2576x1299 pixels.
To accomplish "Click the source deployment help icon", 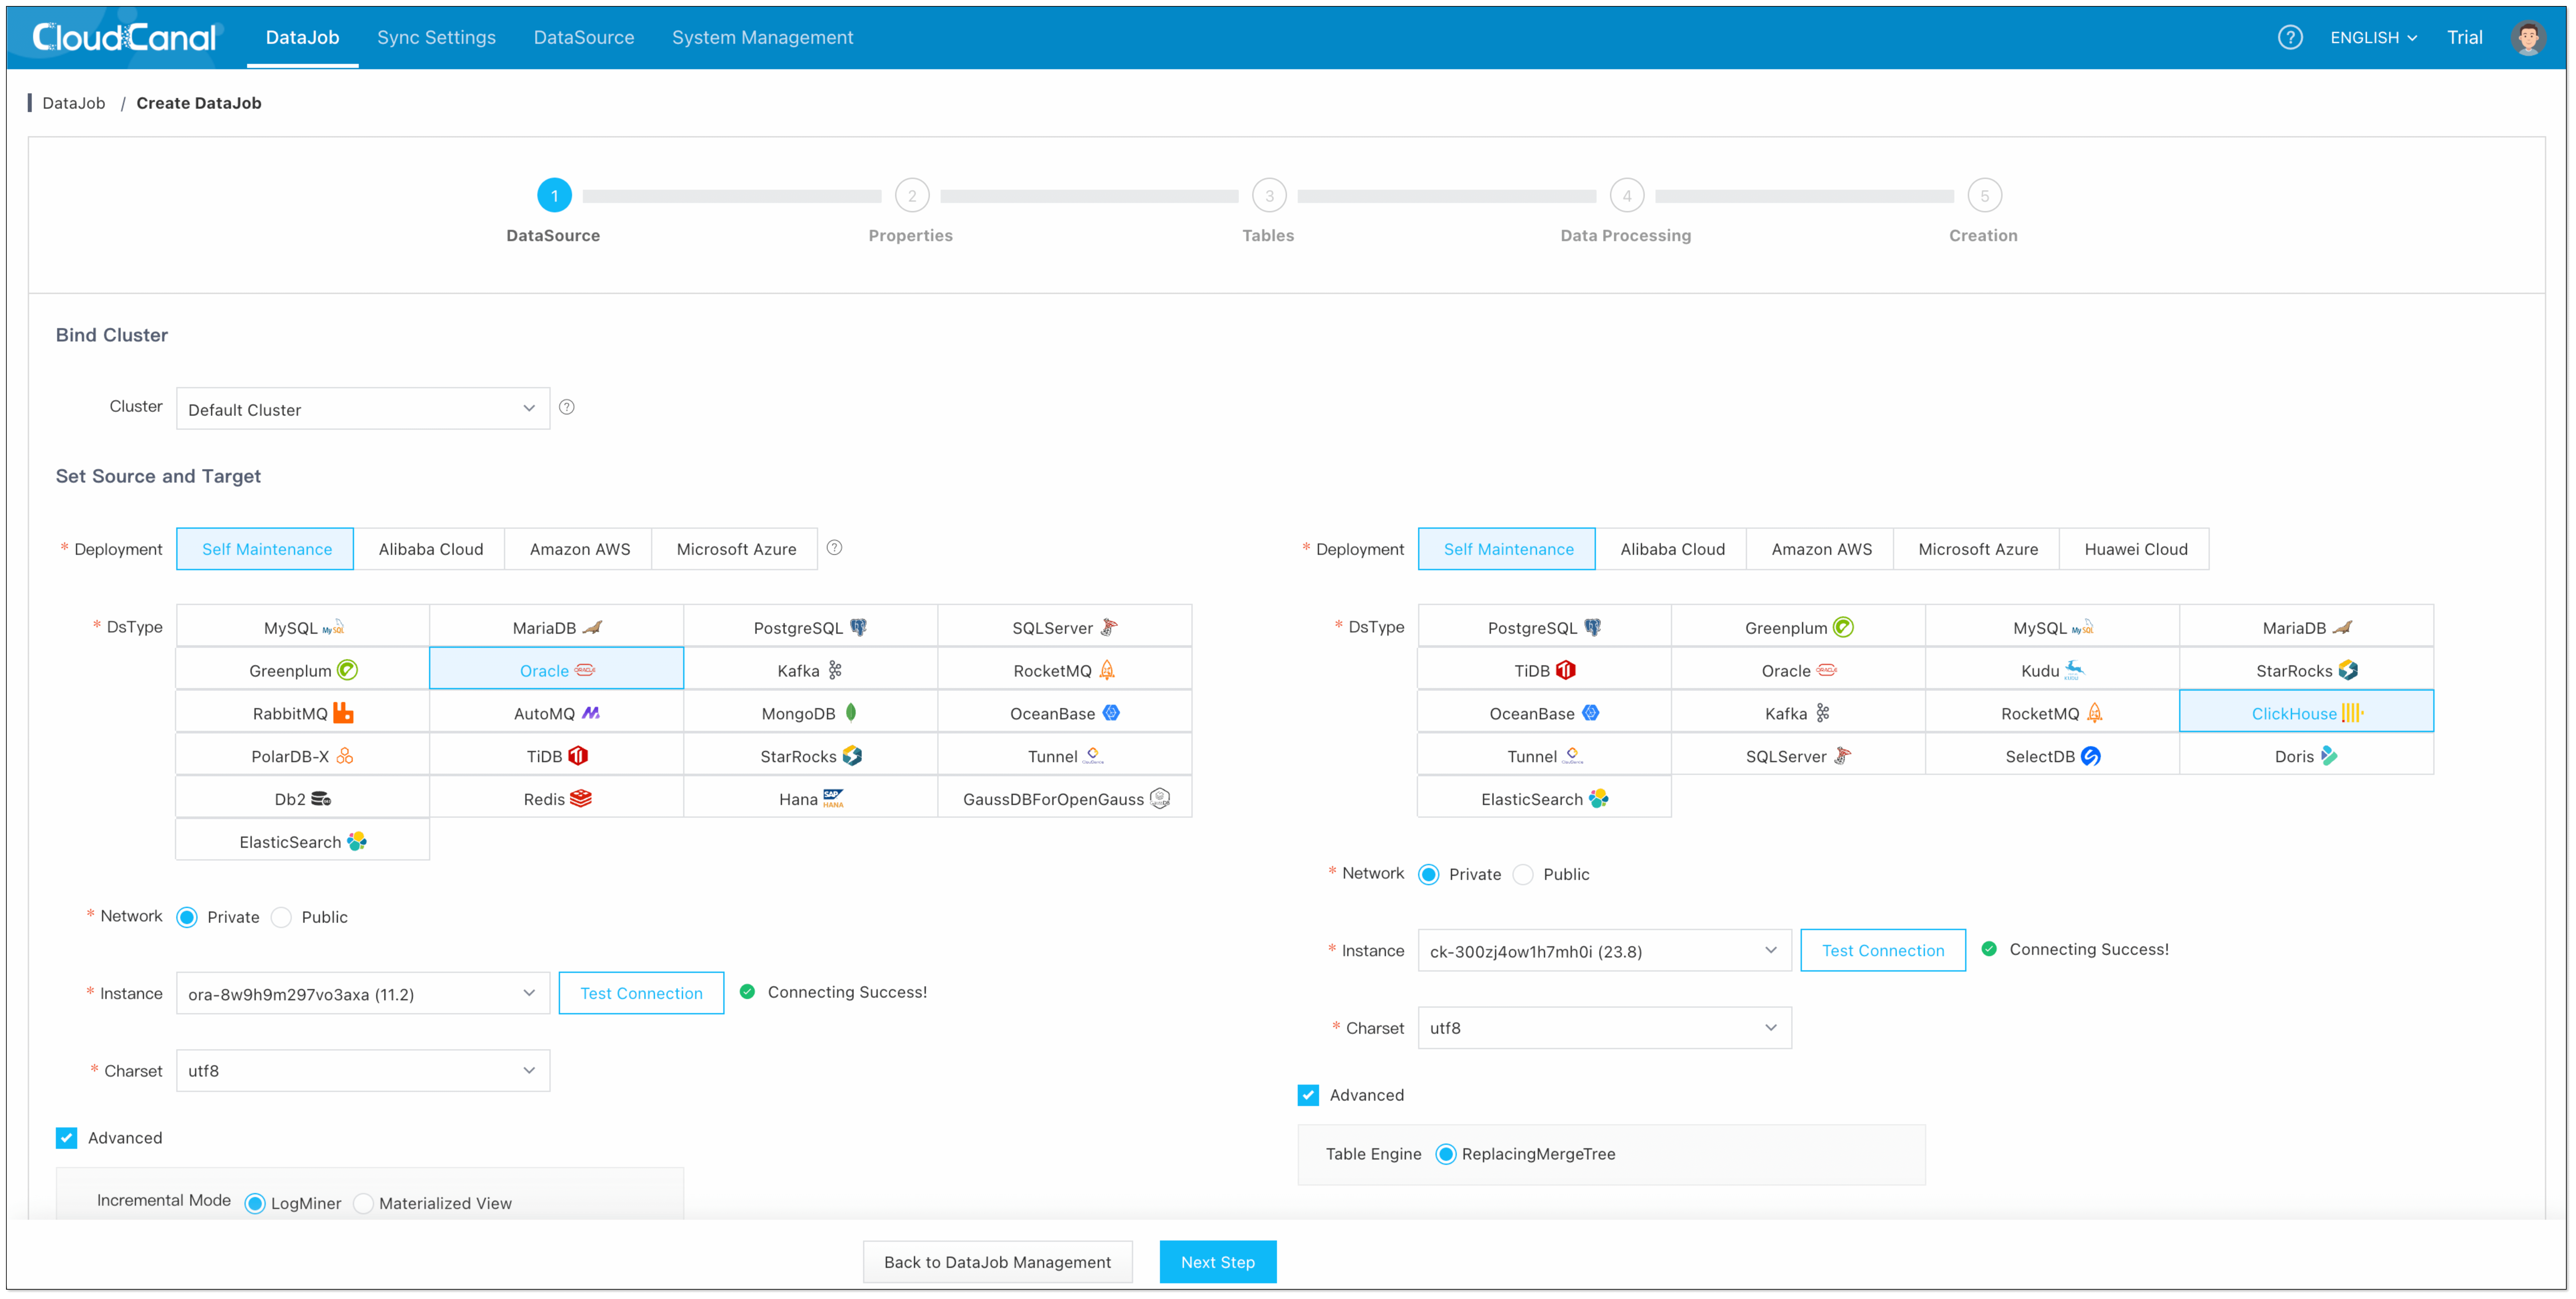I will 834,548.
